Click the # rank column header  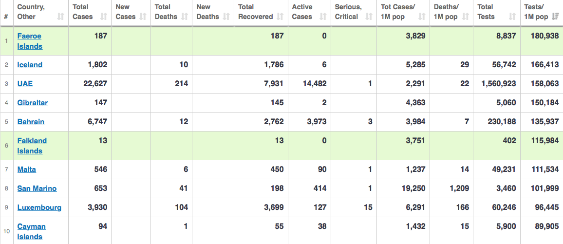(x=6, y=17)
